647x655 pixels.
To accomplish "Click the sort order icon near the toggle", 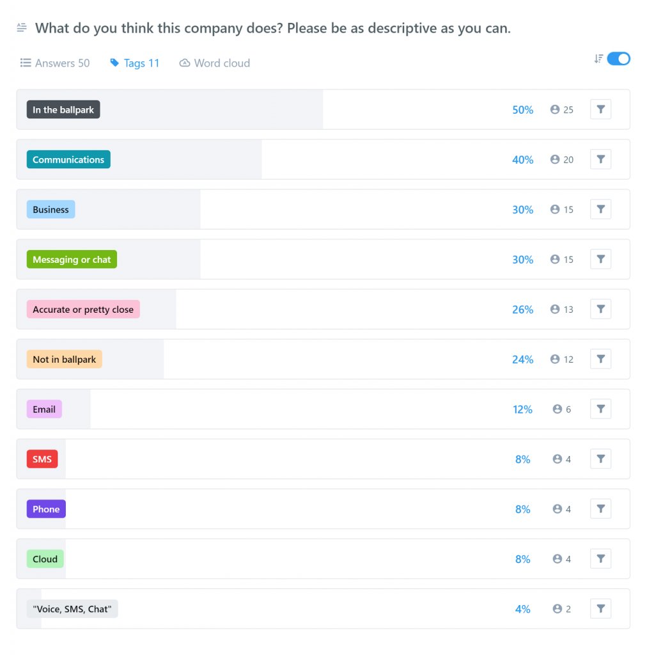I will 597,58.
